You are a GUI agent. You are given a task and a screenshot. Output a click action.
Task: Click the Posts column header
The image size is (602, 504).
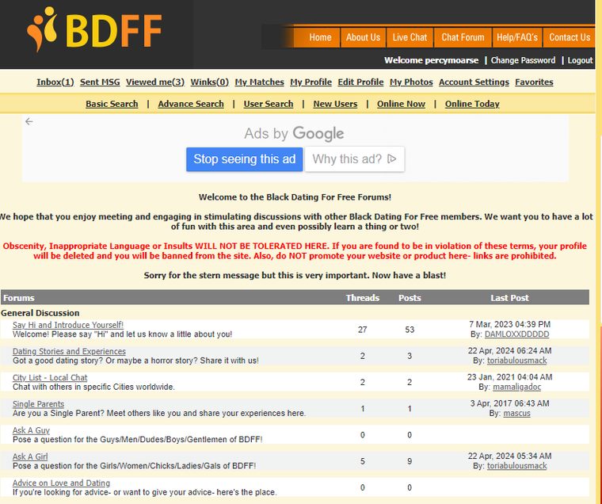click(410, 298)
